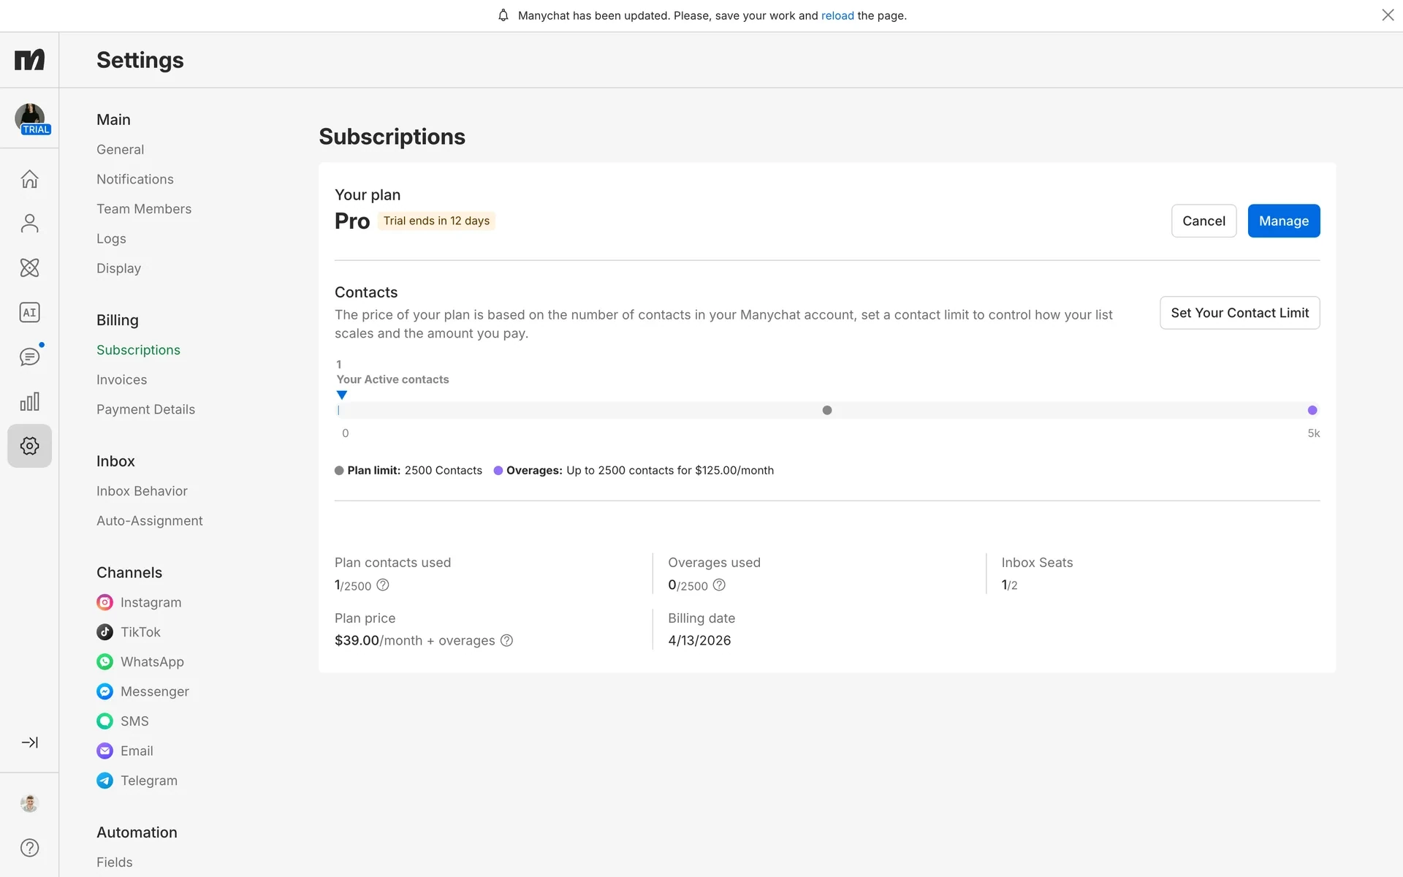
Task: Open Telegram channel settings
Action: [137, 781]
